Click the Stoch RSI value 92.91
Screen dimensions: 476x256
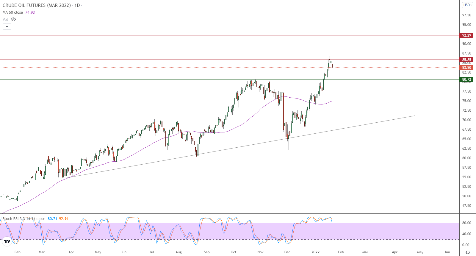(64, 218)
